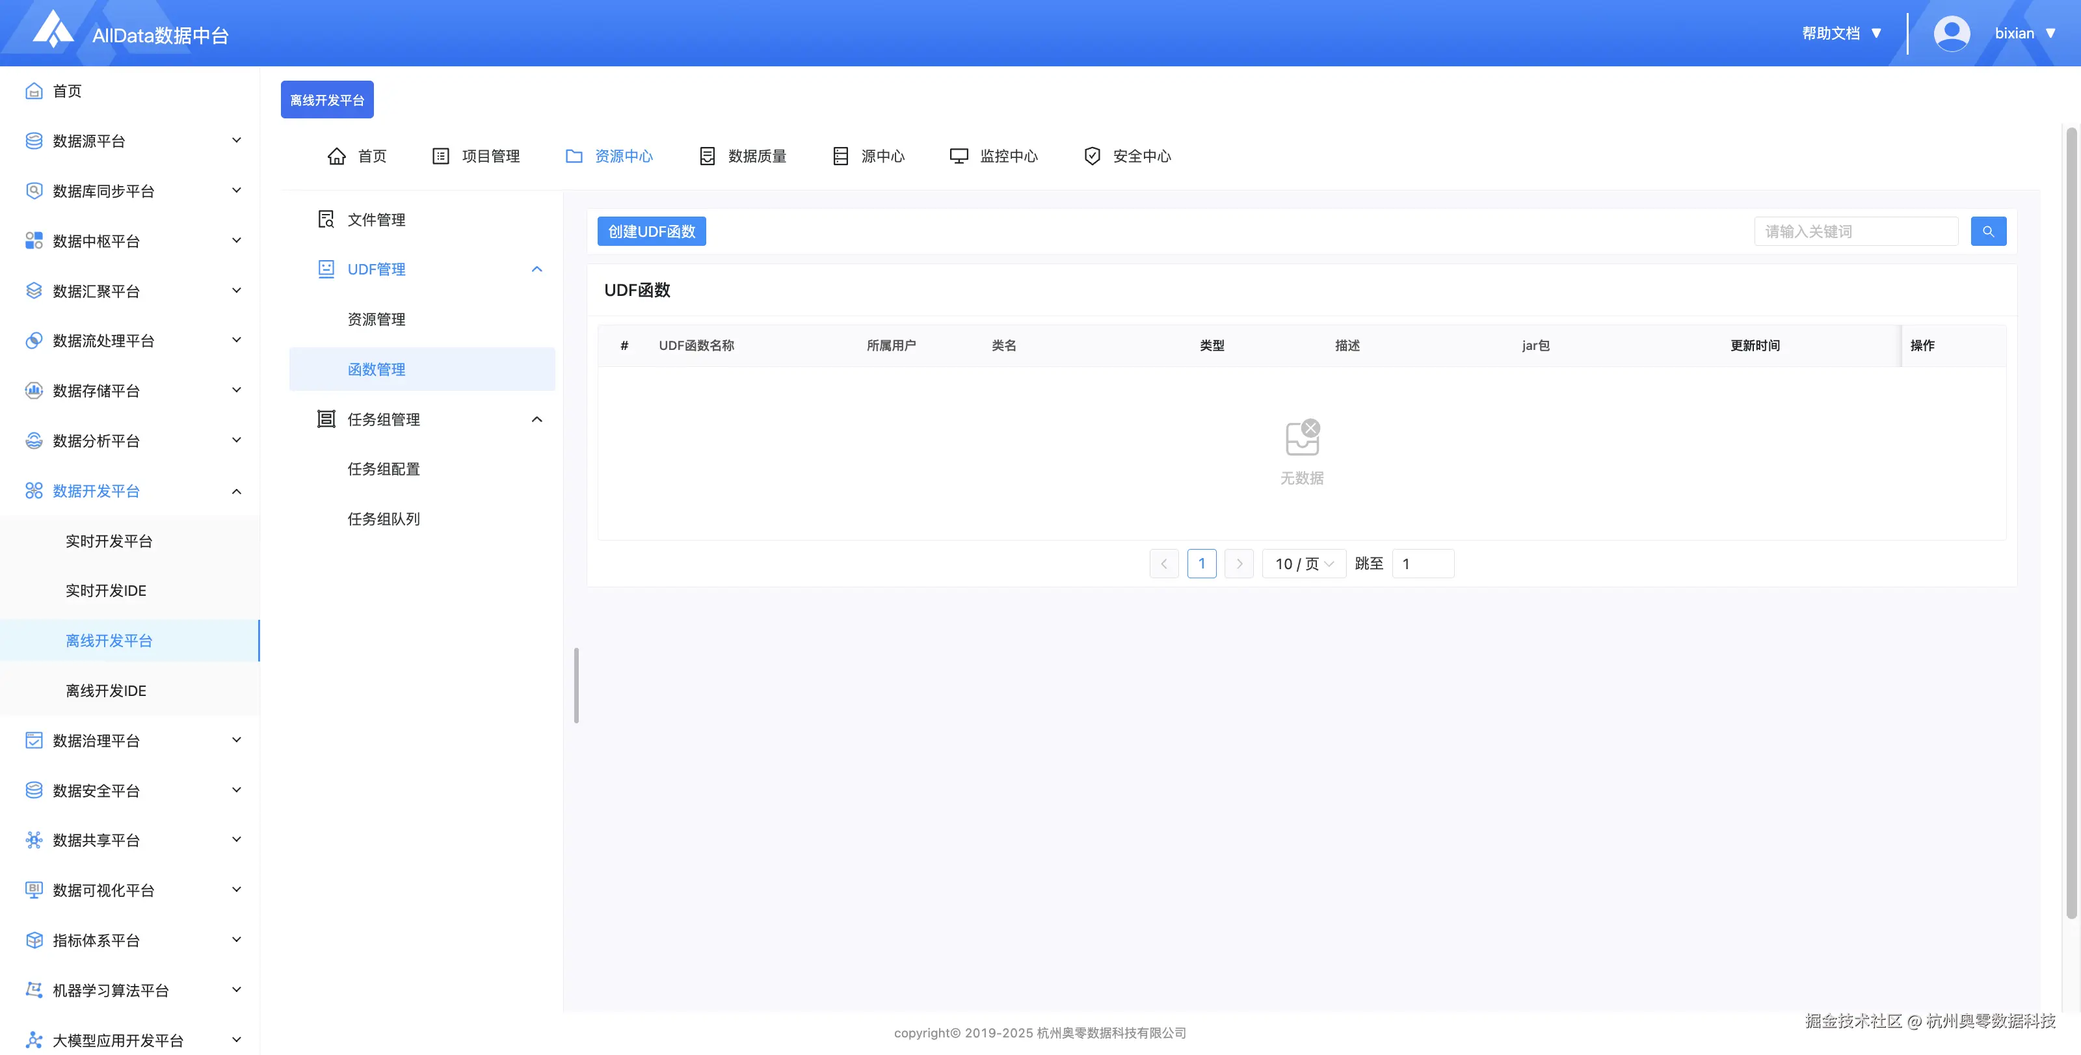The width and height of the screenshot is (2081, 1055).
Task: Click the 数据开发平台 icon
Action: [x=34, y=491]
